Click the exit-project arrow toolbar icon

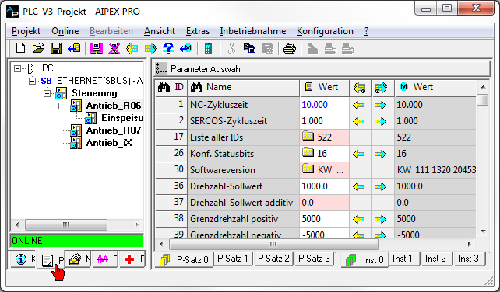(74, 48)
